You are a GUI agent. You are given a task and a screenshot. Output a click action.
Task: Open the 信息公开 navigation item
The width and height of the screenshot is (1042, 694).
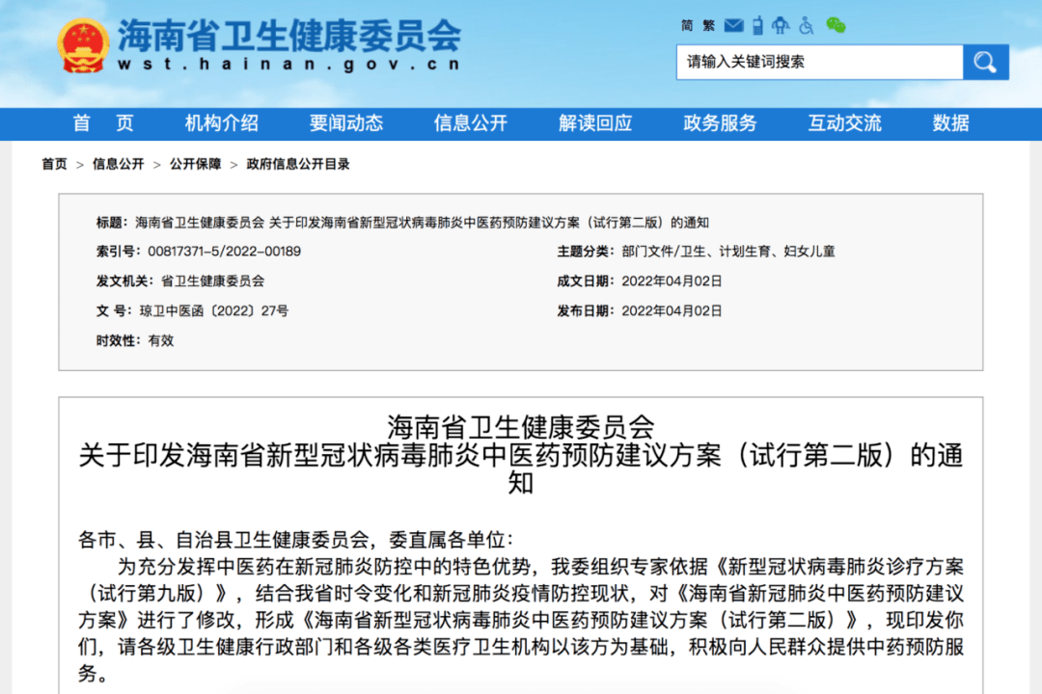(471, 122)
